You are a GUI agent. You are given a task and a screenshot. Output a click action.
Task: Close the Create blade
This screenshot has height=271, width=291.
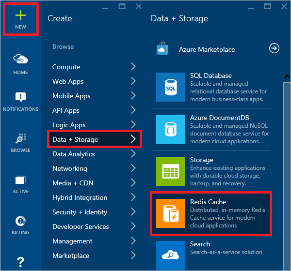139,6
